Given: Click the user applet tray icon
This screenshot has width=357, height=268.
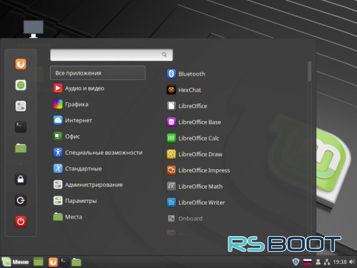Looking at the screenshot, I should pyautogui.click(x=318, y=262).
